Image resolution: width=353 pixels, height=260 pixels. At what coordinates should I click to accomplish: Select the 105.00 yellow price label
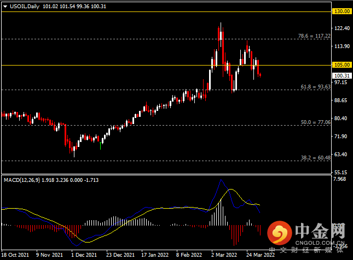[x=342, y=65]
